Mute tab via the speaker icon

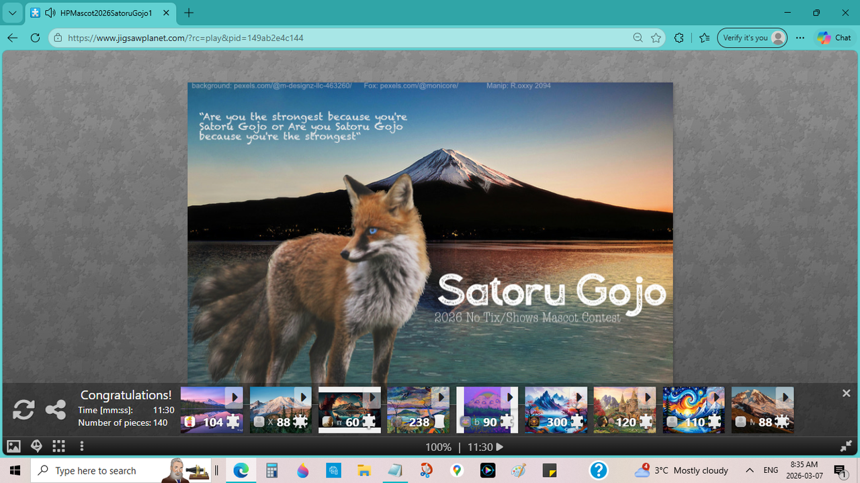(x=50, y=13)
